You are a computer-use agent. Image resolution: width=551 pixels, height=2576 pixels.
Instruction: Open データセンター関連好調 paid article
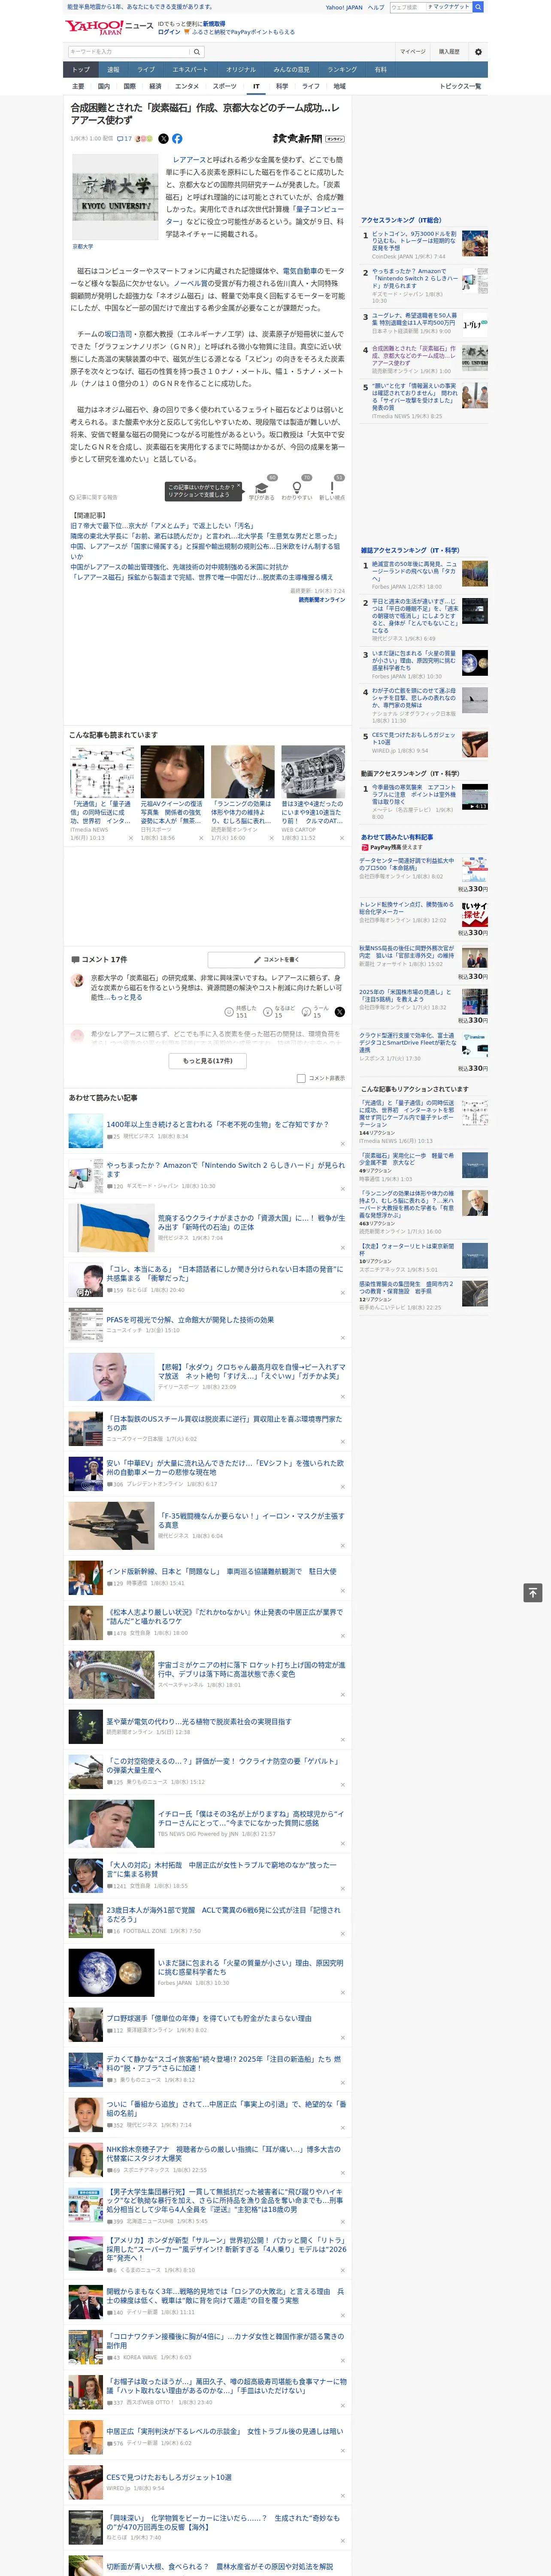406,863
